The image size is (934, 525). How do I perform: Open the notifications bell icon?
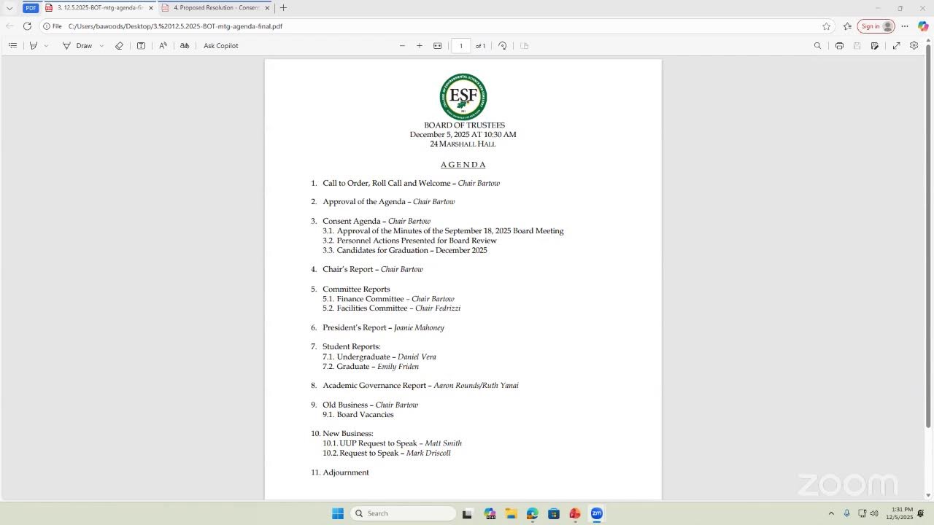coord(921,513)
